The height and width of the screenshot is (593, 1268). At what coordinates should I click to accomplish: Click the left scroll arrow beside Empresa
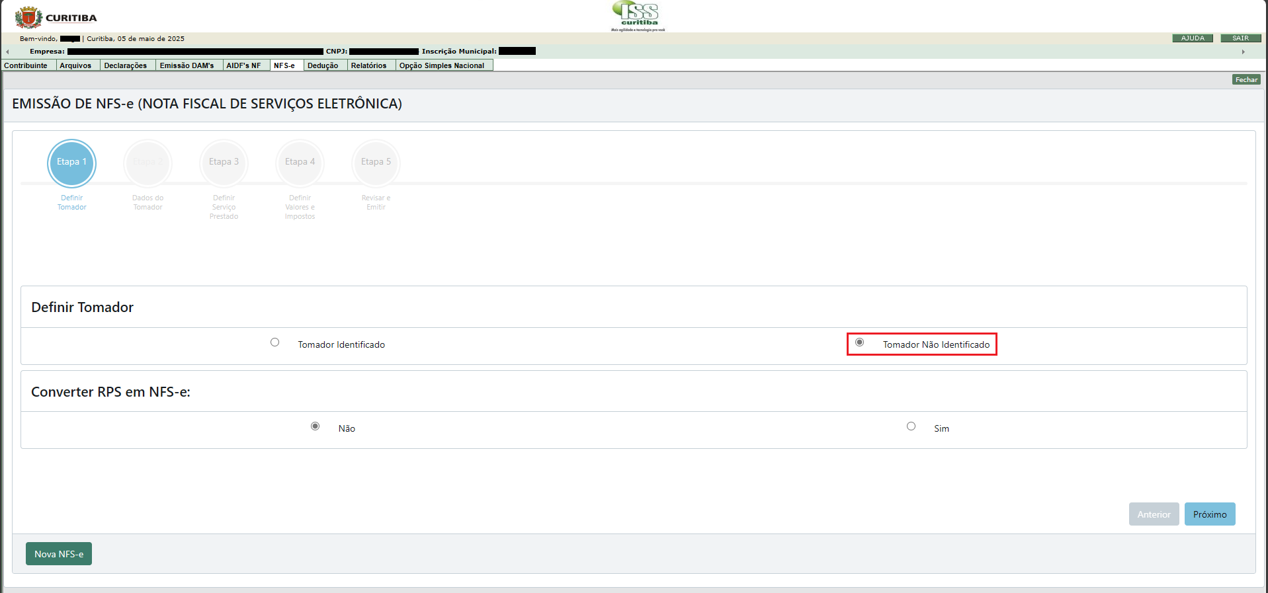pos(7,52)
